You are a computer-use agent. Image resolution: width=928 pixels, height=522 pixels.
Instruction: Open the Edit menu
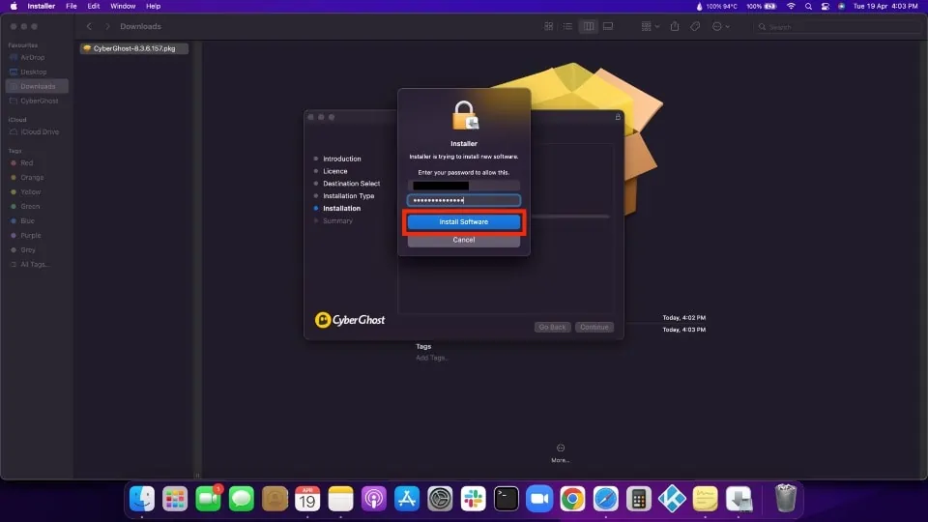tap(94, 6)
